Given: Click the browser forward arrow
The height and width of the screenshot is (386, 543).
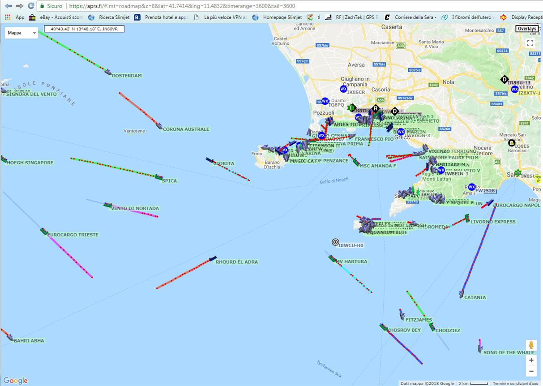Looking at the screenshot, I should point(19,6).
